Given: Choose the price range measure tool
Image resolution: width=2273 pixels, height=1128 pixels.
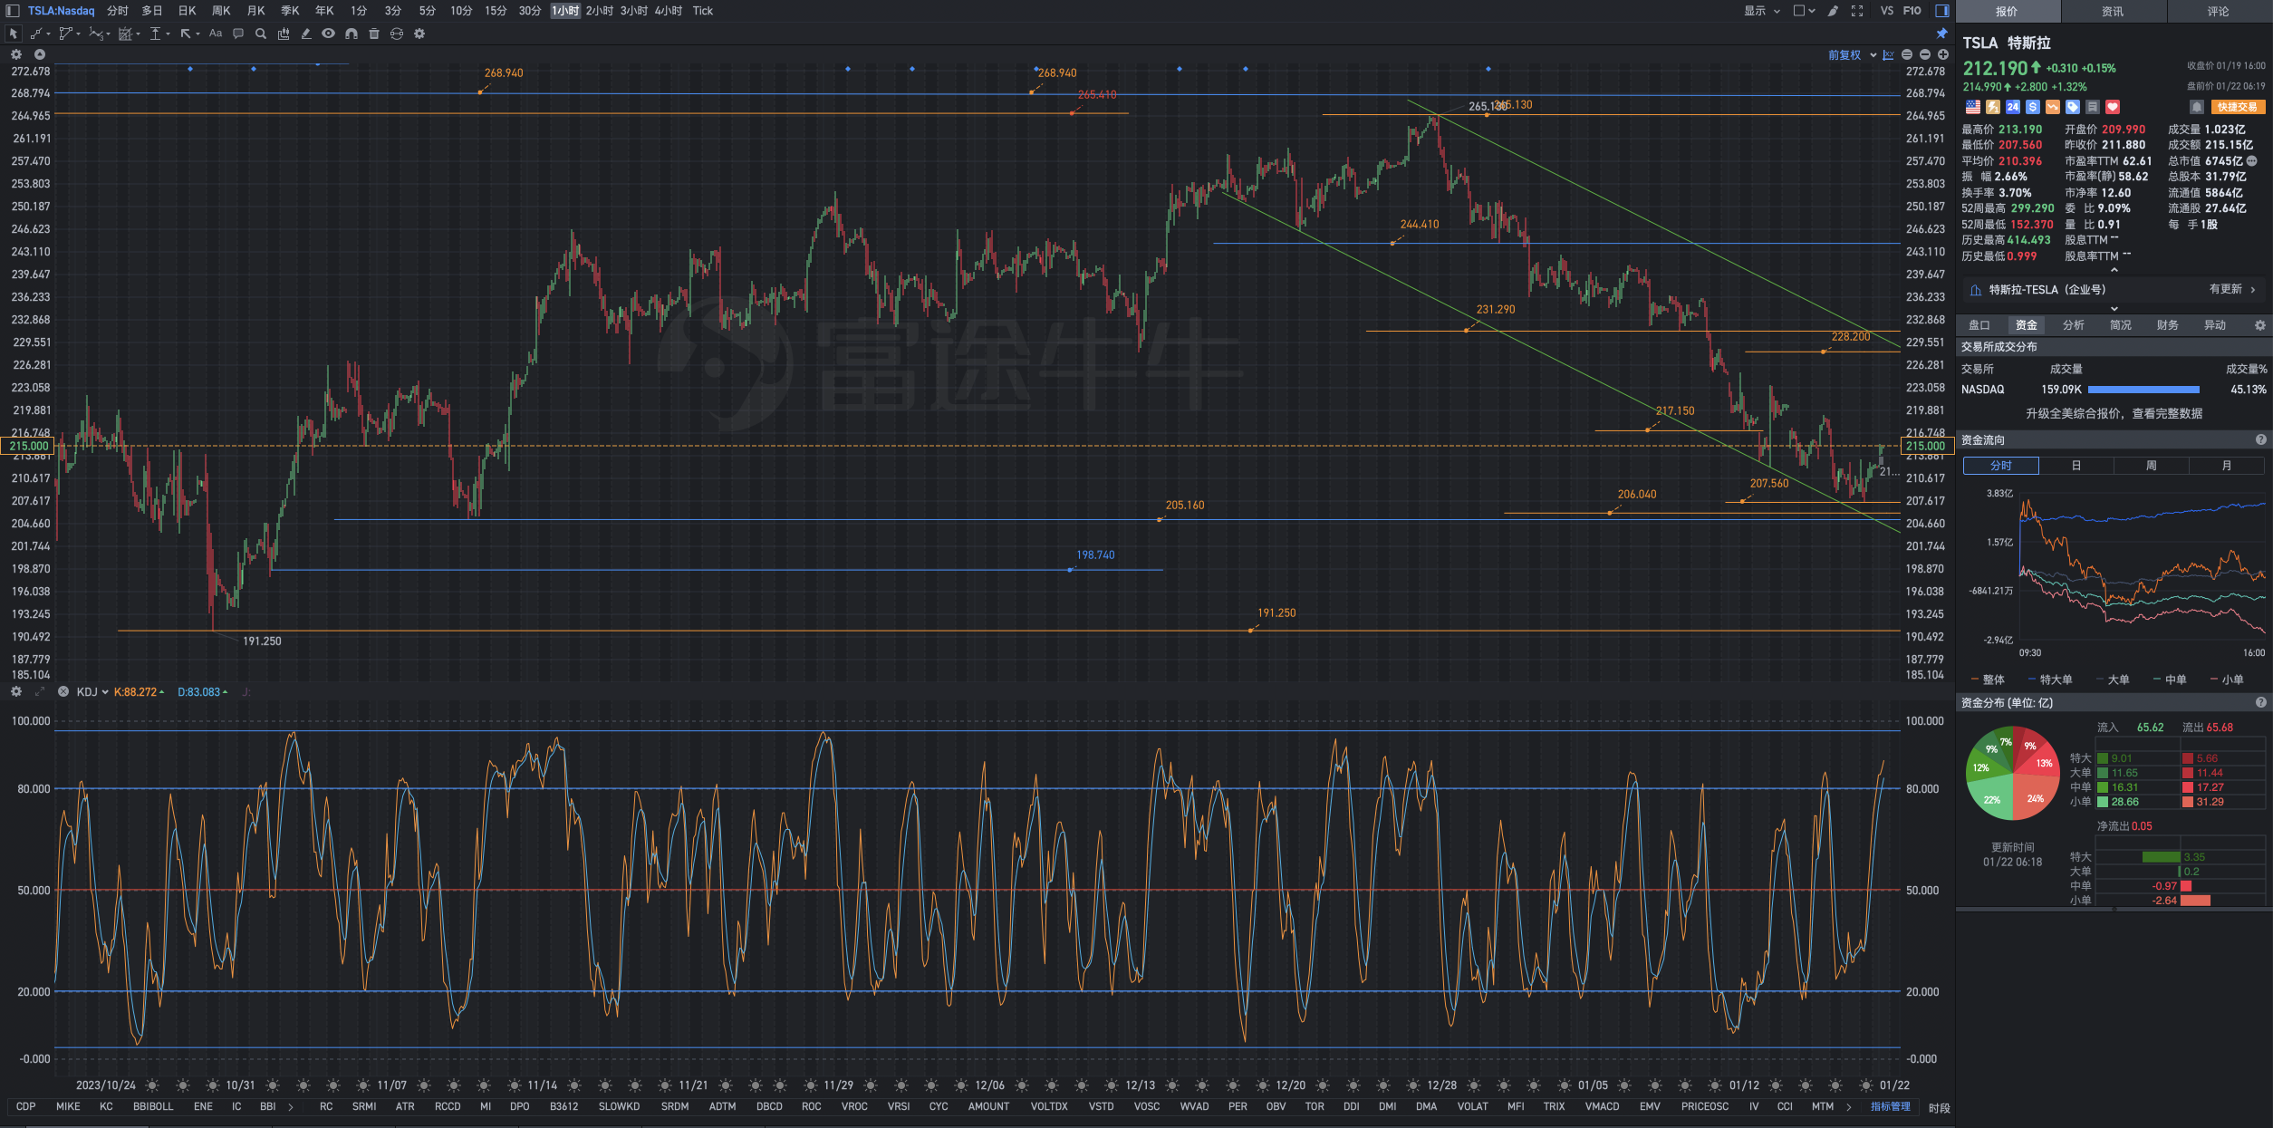Looking at the screenshot, I should tap(156, 34).
